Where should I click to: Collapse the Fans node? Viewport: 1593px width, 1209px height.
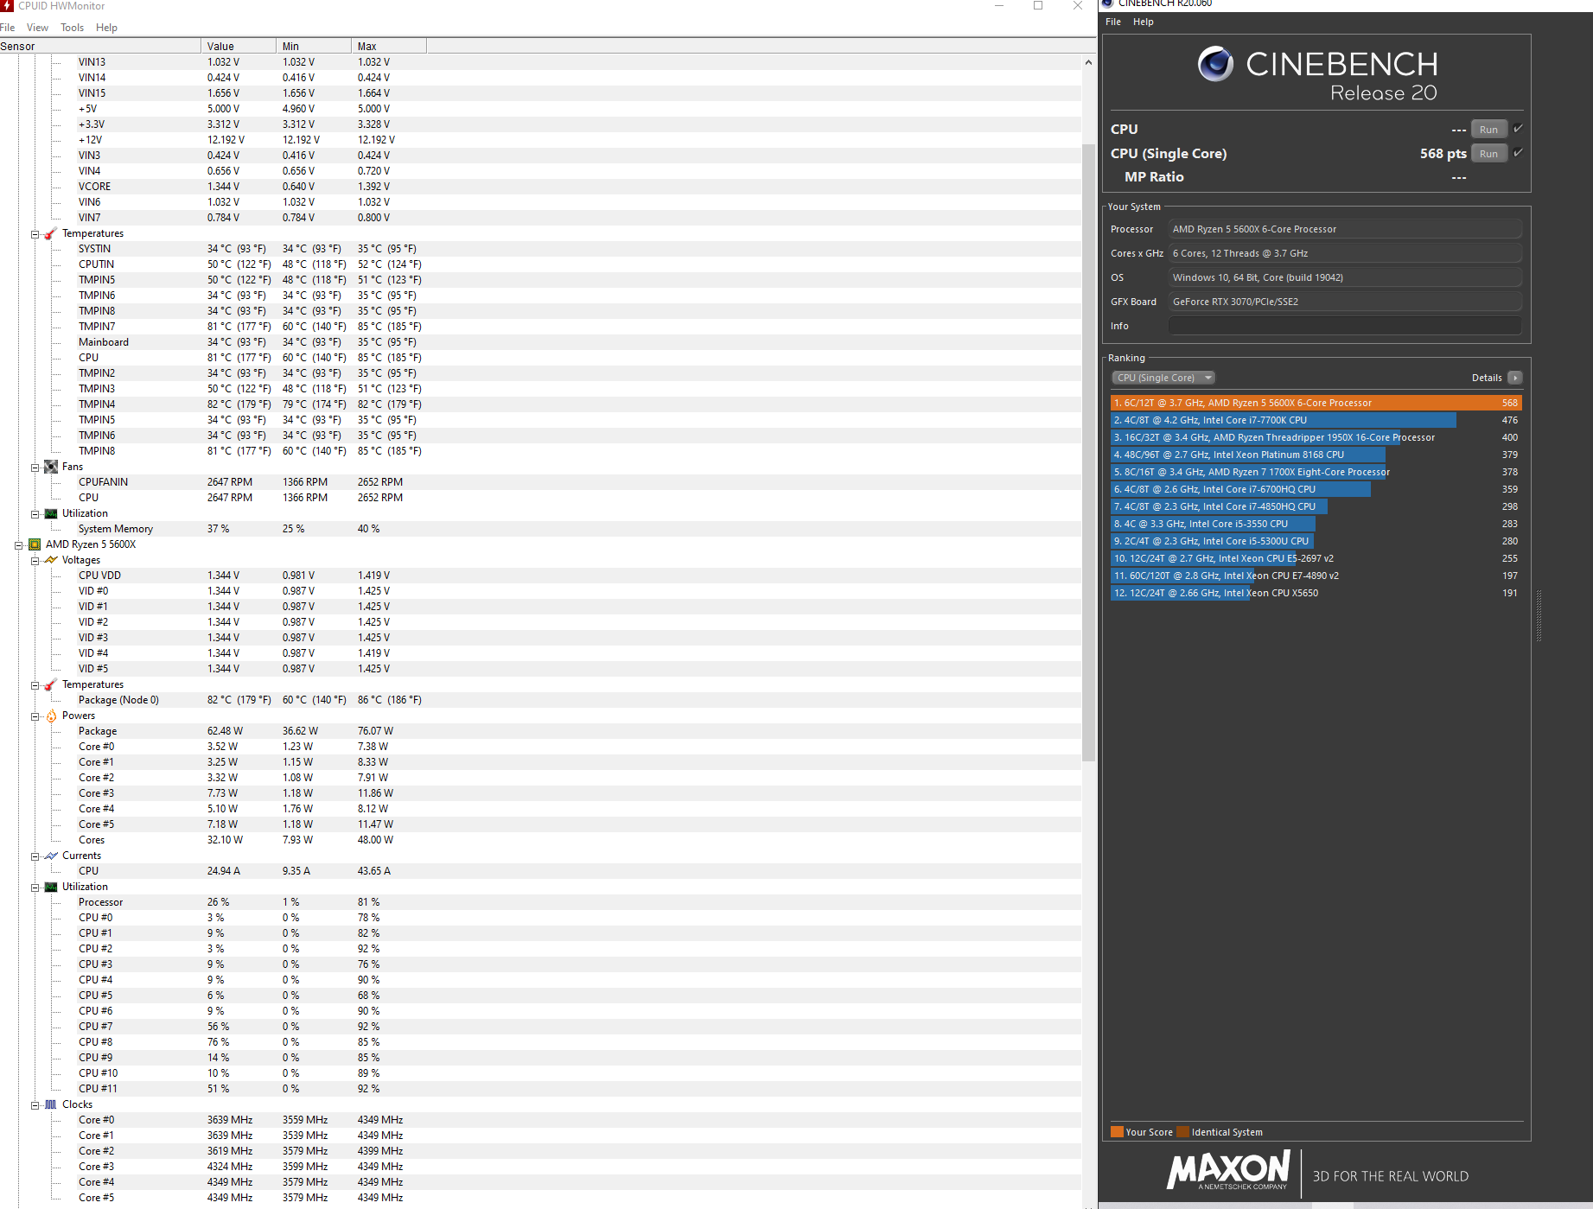pyautogui.click(x=35, y=468)
